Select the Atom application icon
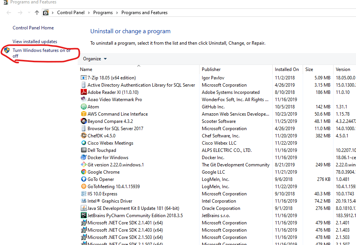 [x=83, y=107]
